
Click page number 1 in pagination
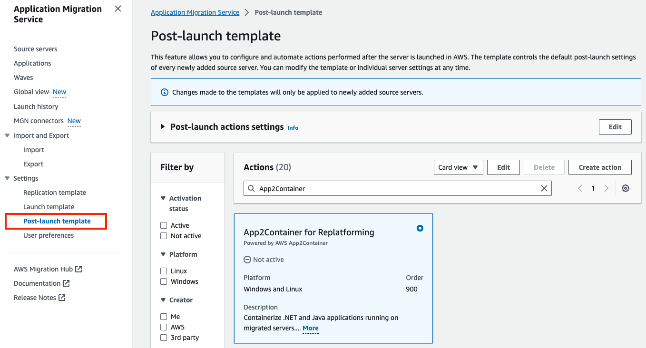pos(593,188)
